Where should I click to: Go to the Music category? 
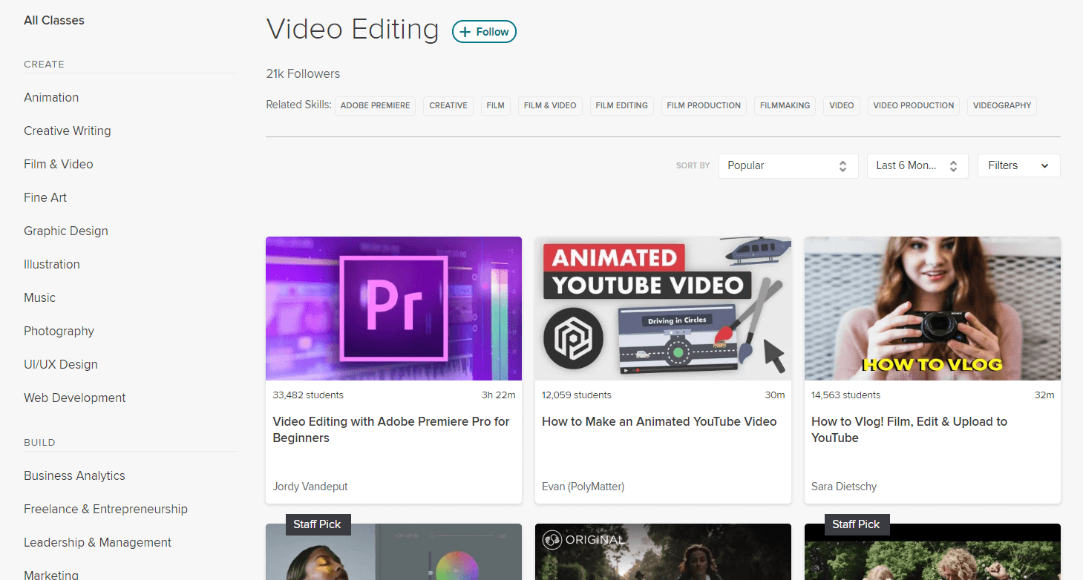(x=40, y=297)
